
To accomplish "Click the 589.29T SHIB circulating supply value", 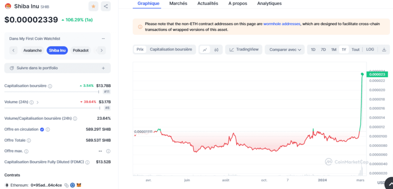I will (x=98, y=129).
